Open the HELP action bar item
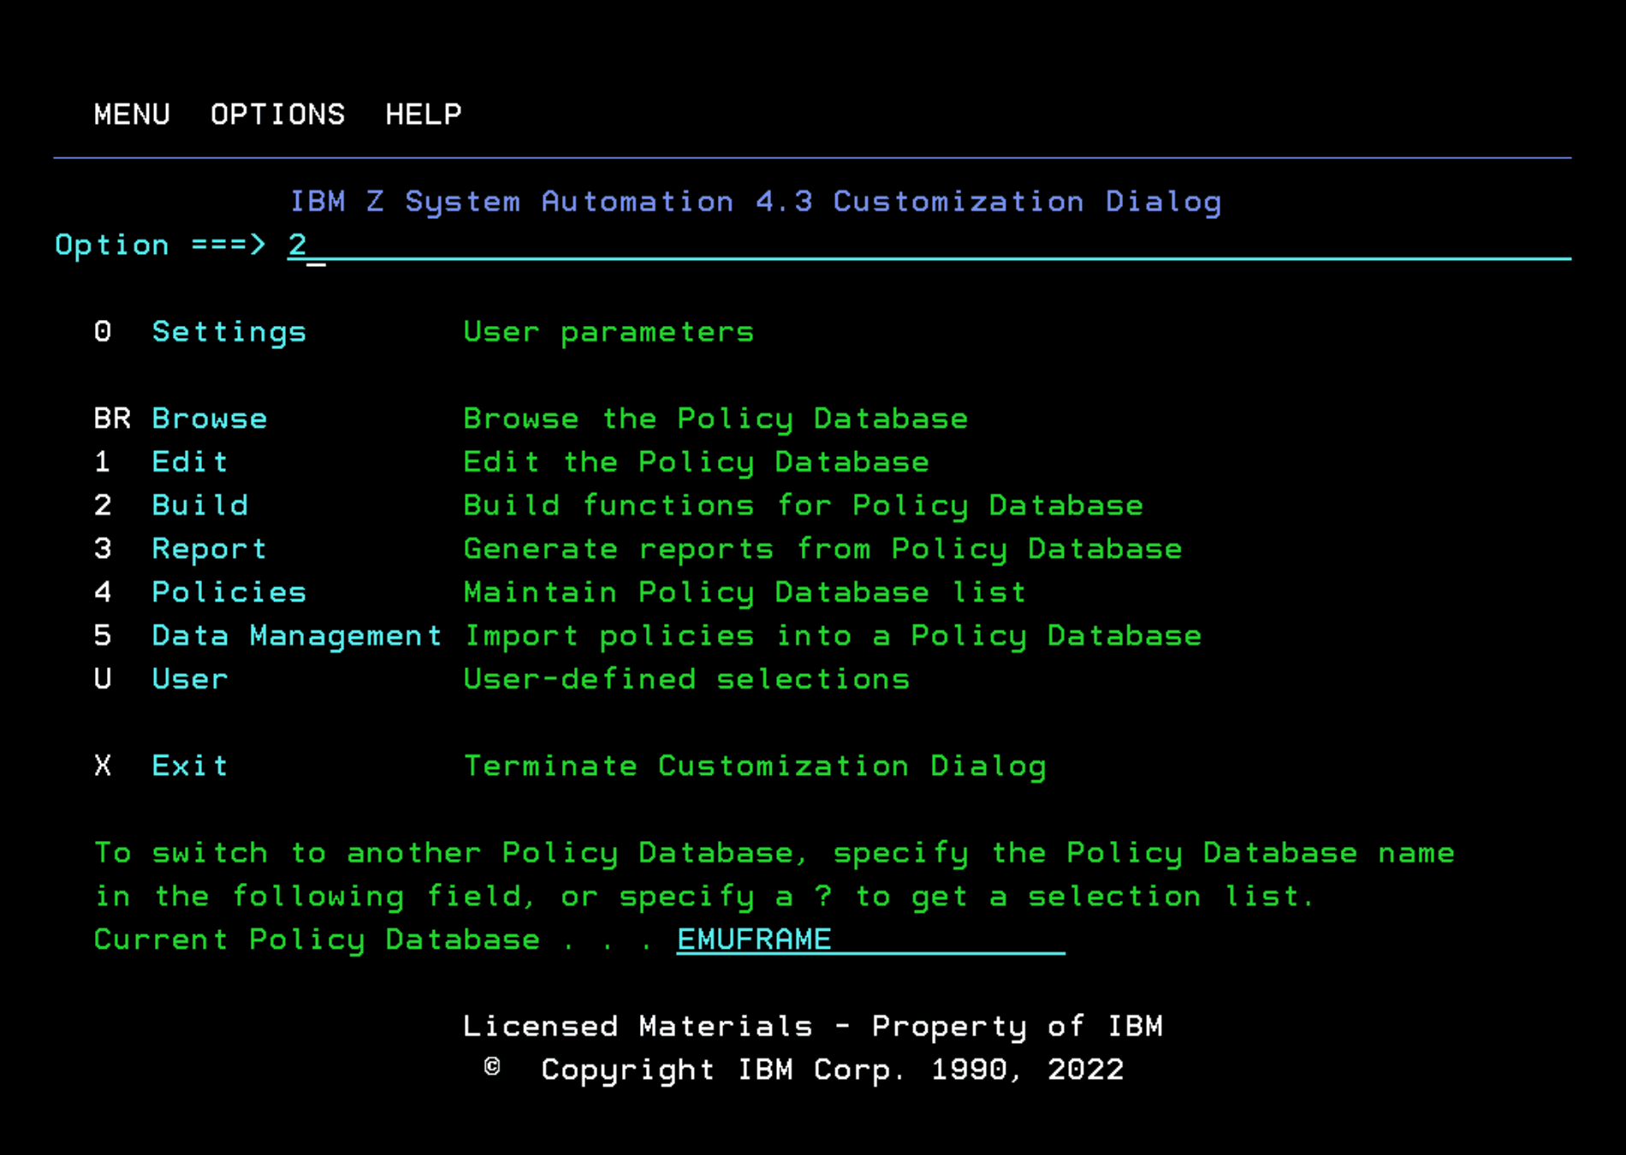 [x=423, y=114]
